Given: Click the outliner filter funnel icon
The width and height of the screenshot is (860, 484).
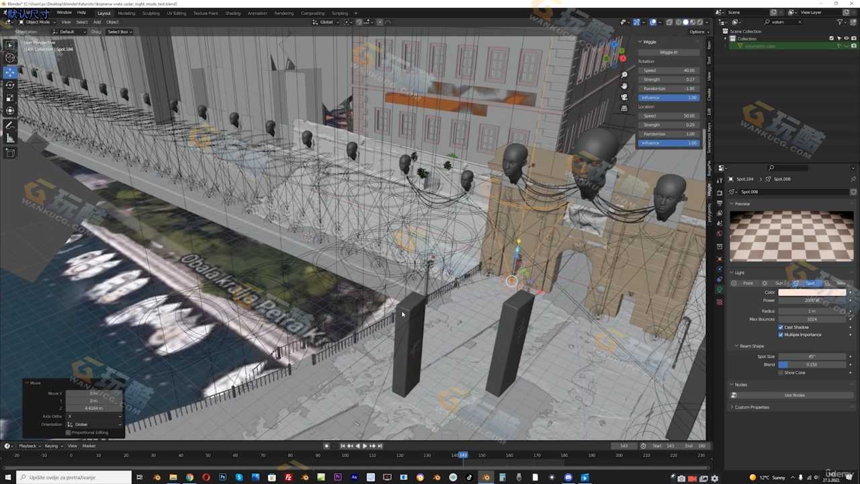Looking at the screenshot, I should pos(841,22).
